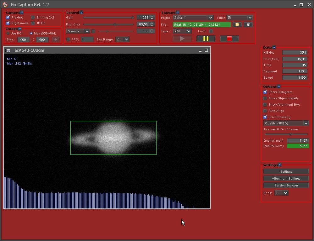Select the Max (659x494) radio button
Viewport: 314px width, 241px height.
(x=31, y=33)
